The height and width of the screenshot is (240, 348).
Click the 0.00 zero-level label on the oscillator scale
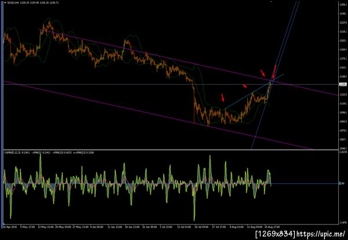pyautogui.click(x=342, y=183)
